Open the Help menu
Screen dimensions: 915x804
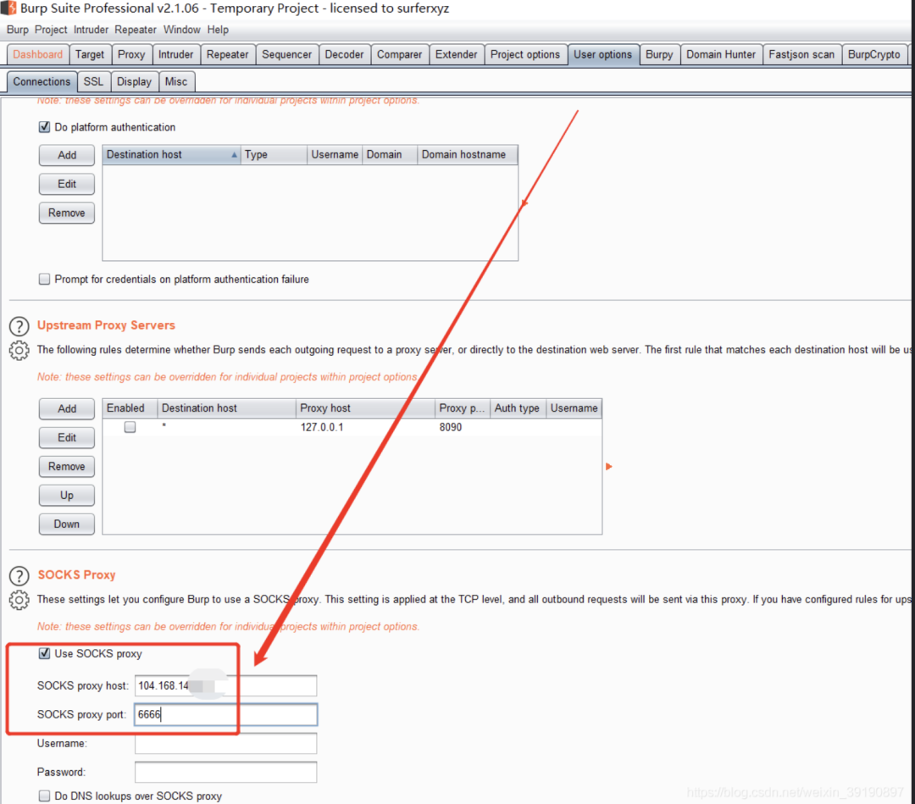coord(218,30)
